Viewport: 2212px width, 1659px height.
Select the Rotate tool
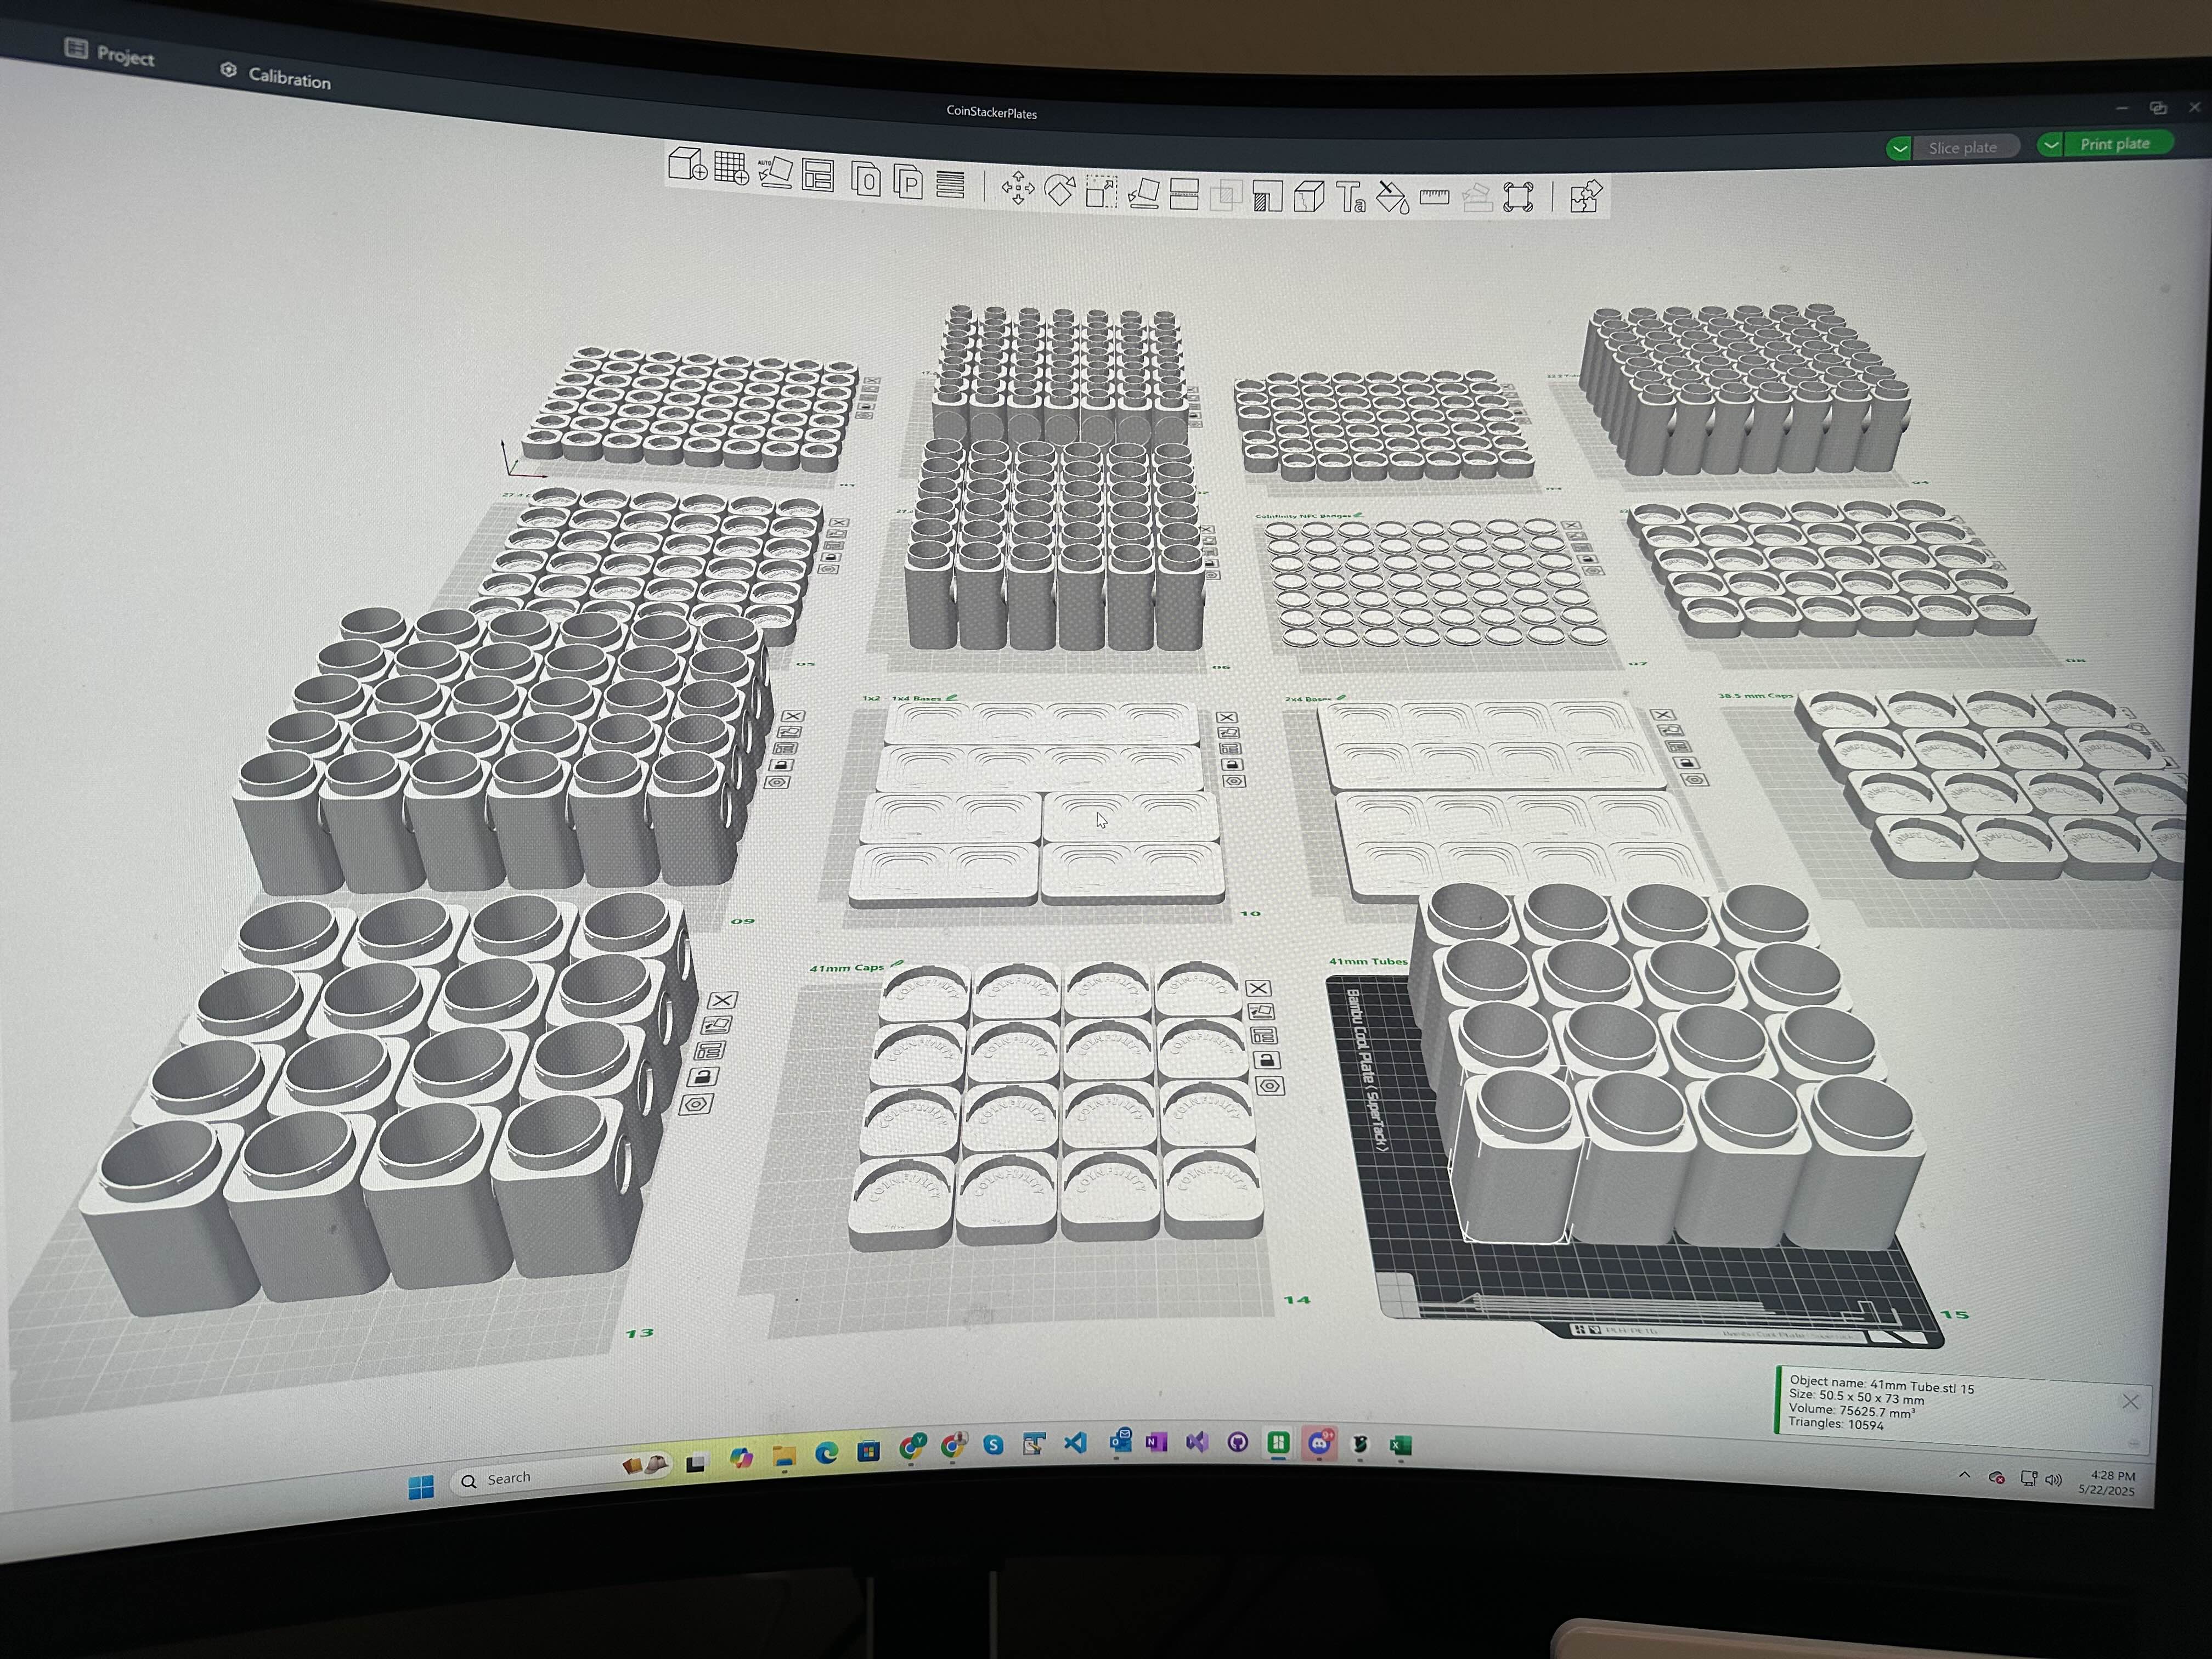1060,190
